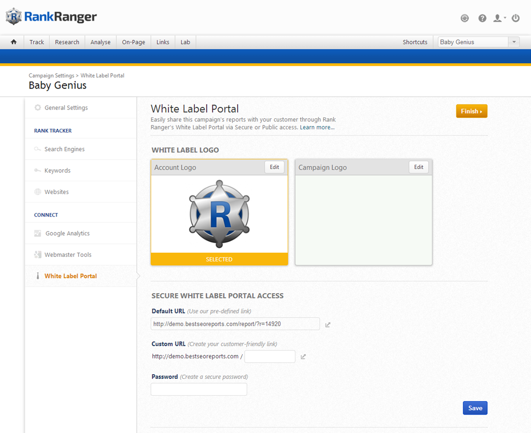Screen dimensions: 531x433
Task: Open the home icon tab
Action: point(13,42)
